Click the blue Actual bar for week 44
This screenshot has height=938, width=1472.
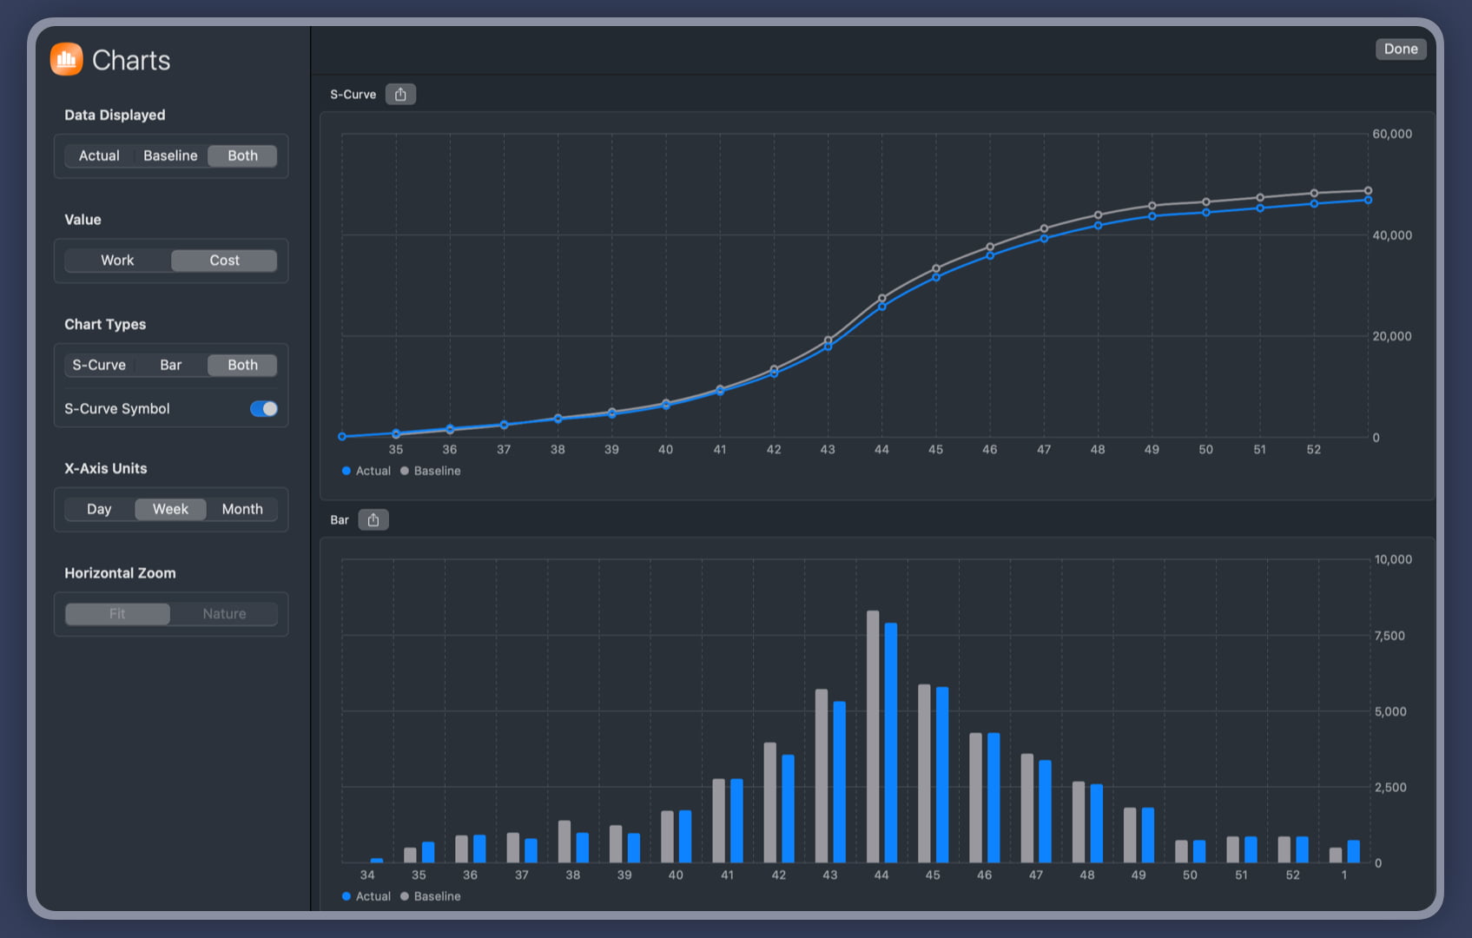pyautogui.click(x=890, y=743)
